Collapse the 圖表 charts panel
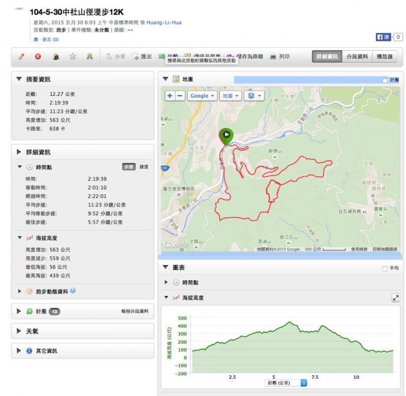The height and width of the screenshot is (396, 406). click(165, 267)
